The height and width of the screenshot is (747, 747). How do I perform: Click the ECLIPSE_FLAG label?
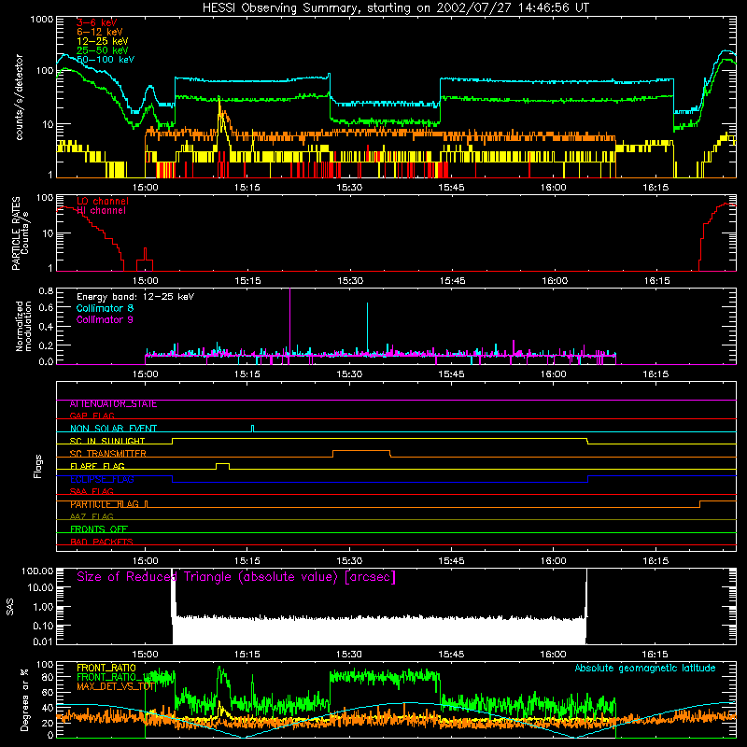point(102,479)
